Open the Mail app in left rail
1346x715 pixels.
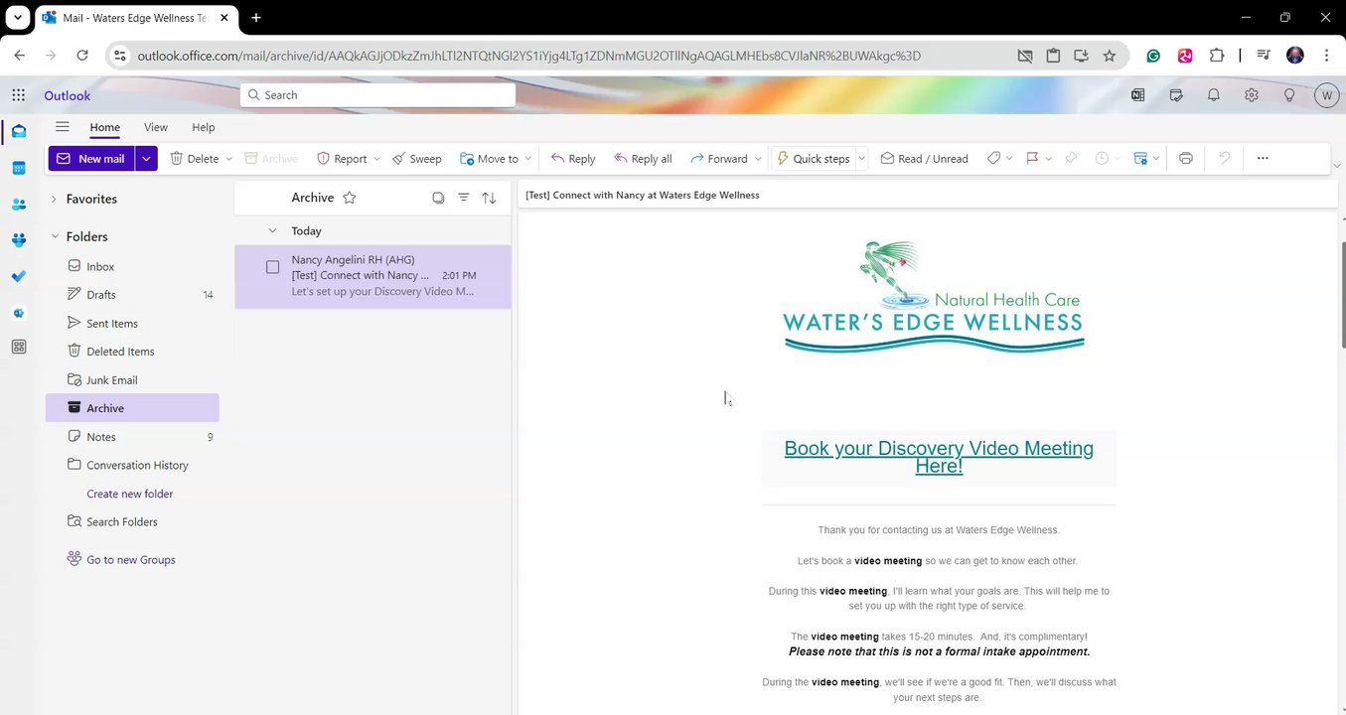[x=18, y=131]
